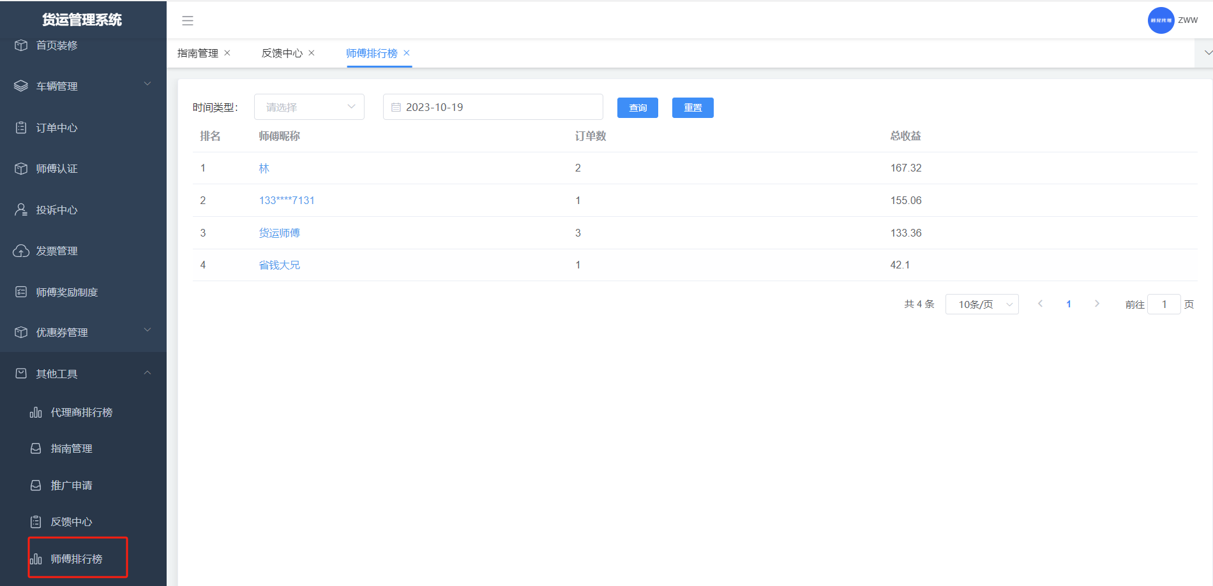The height and width of the screenshot is (586, 1213).
Task: Open 投诉中心 in the sidebar
Action: click(57, 210)
